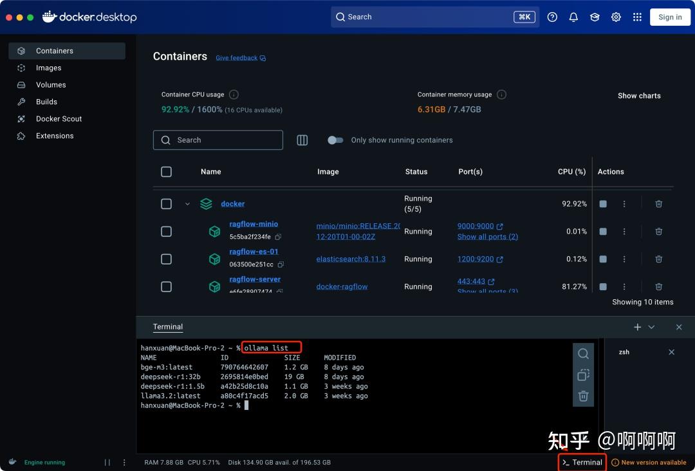Screen dimensions: 695x471
Task: Delete the ragflow-es-01 container
Action: (659, 259)
